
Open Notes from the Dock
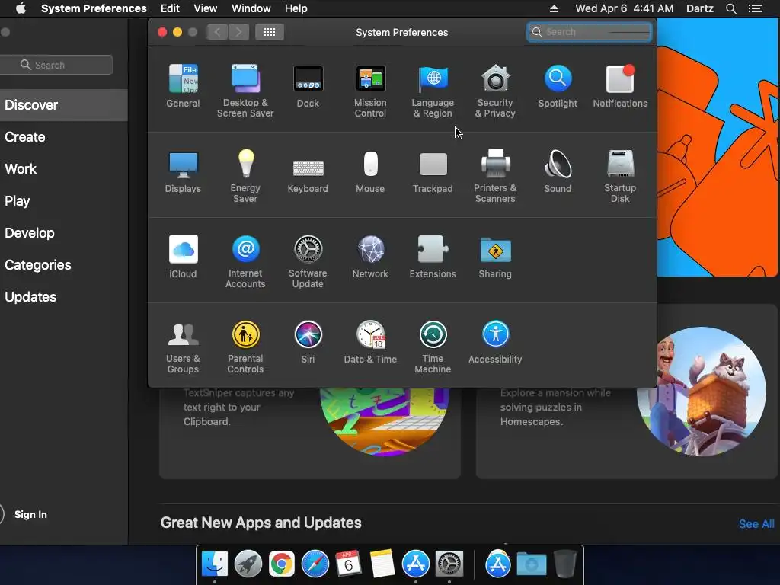382,564
